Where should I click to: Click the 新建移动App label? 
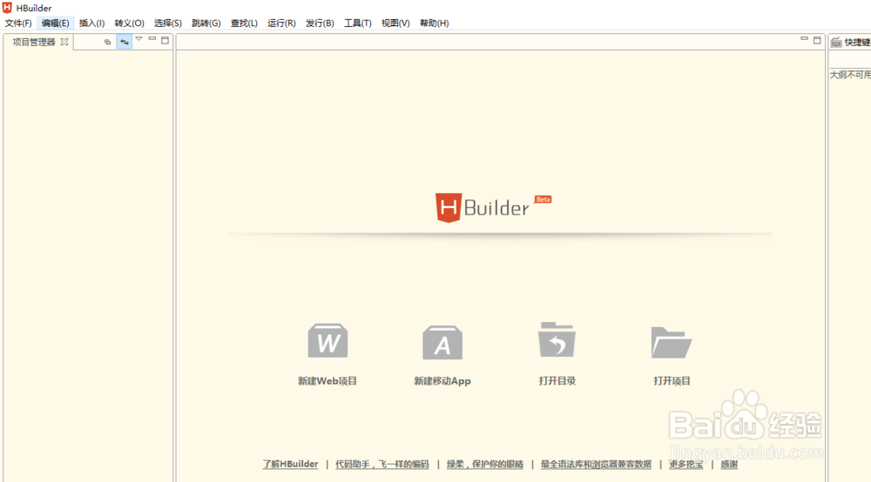(442, 381)
